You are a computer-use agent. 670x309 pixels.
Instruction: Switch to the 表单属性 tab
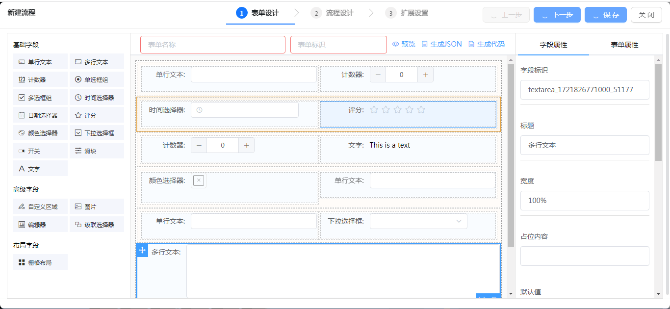[624, 45]
